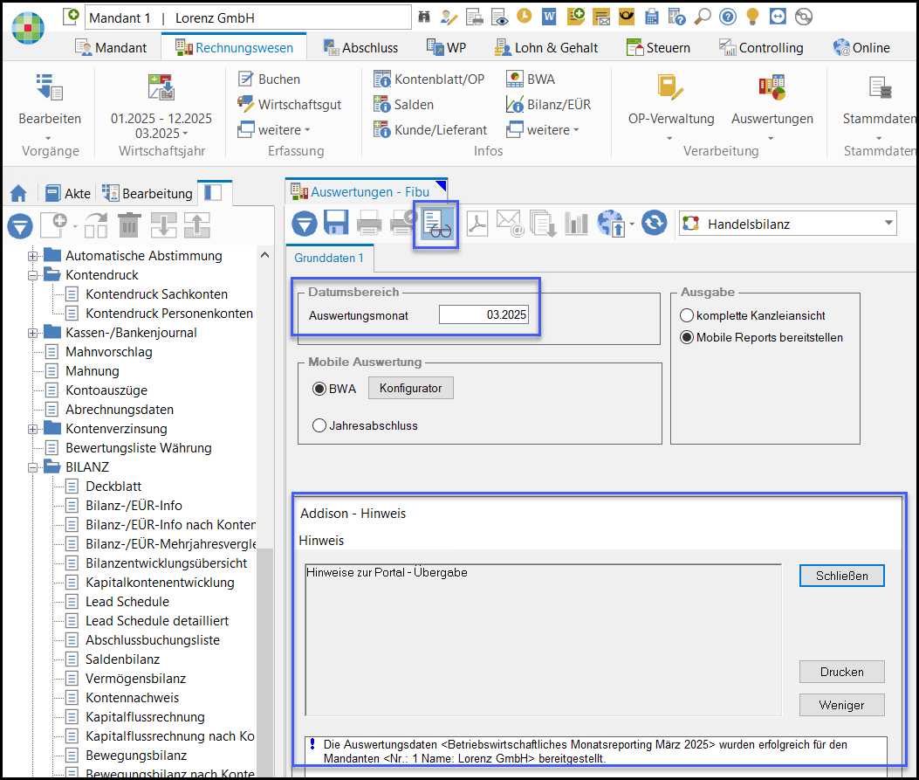
Task: Open the print preview glasses icon
Action: click(x=436, y=224)
